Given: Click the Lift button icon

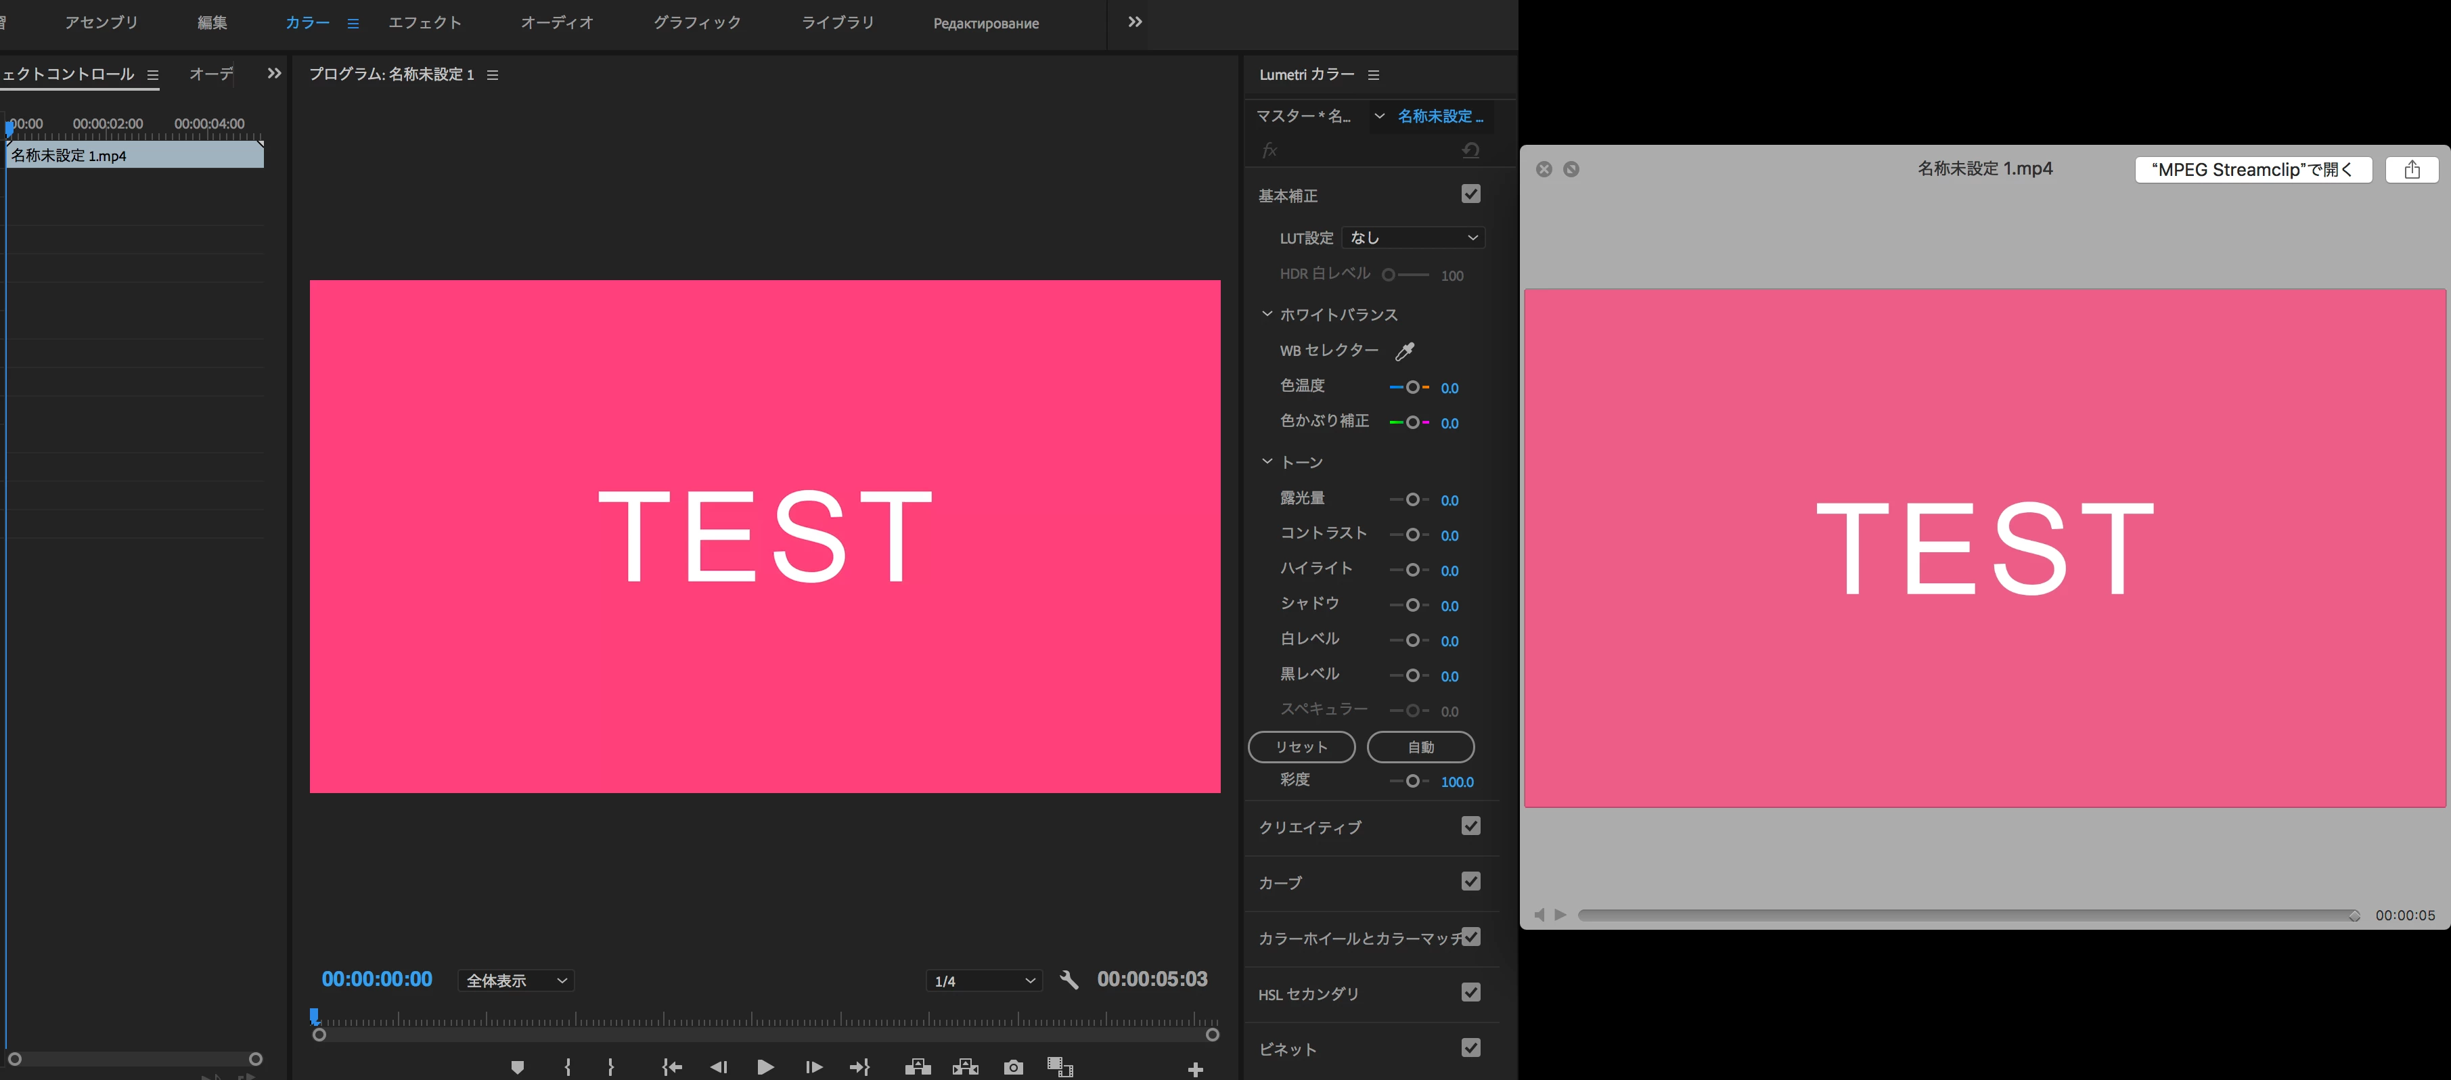Looking at the screenshot, I should click(918, 1066).
